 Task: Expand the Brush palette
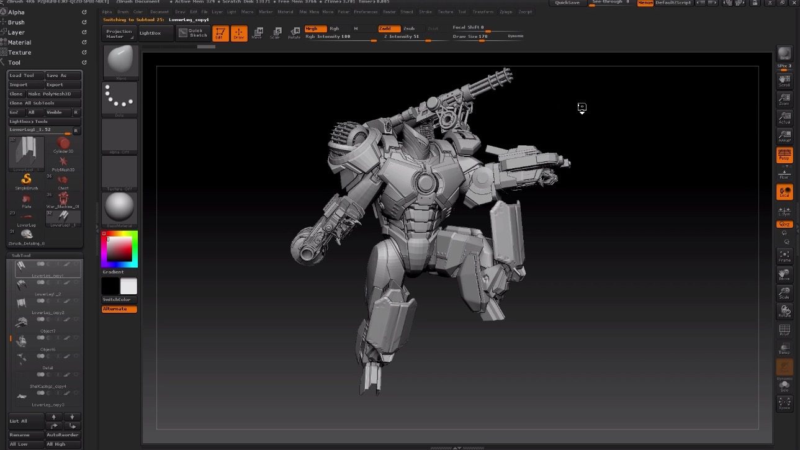(17, 22)
